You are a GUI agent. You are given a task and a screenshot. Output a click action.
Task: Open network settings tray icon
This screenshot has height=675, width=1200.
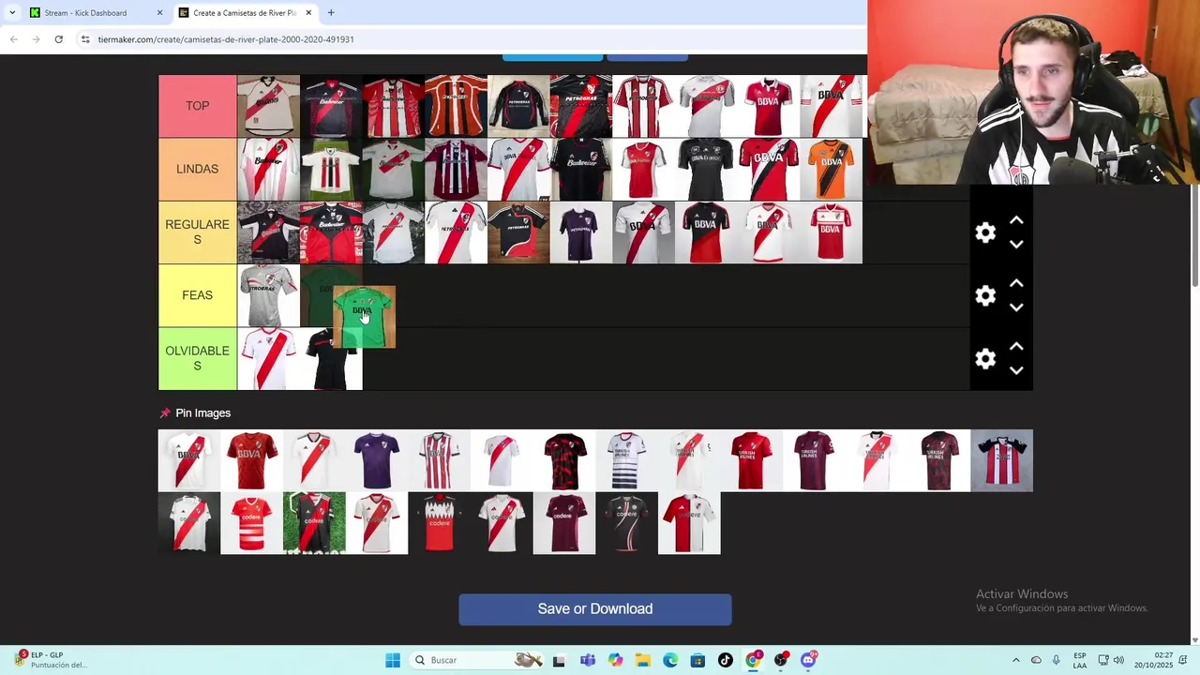coord(1103,660)
